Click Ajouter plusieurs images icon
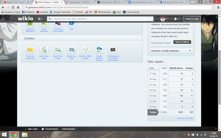The image size is (221, 138). [x=99, y=50]
